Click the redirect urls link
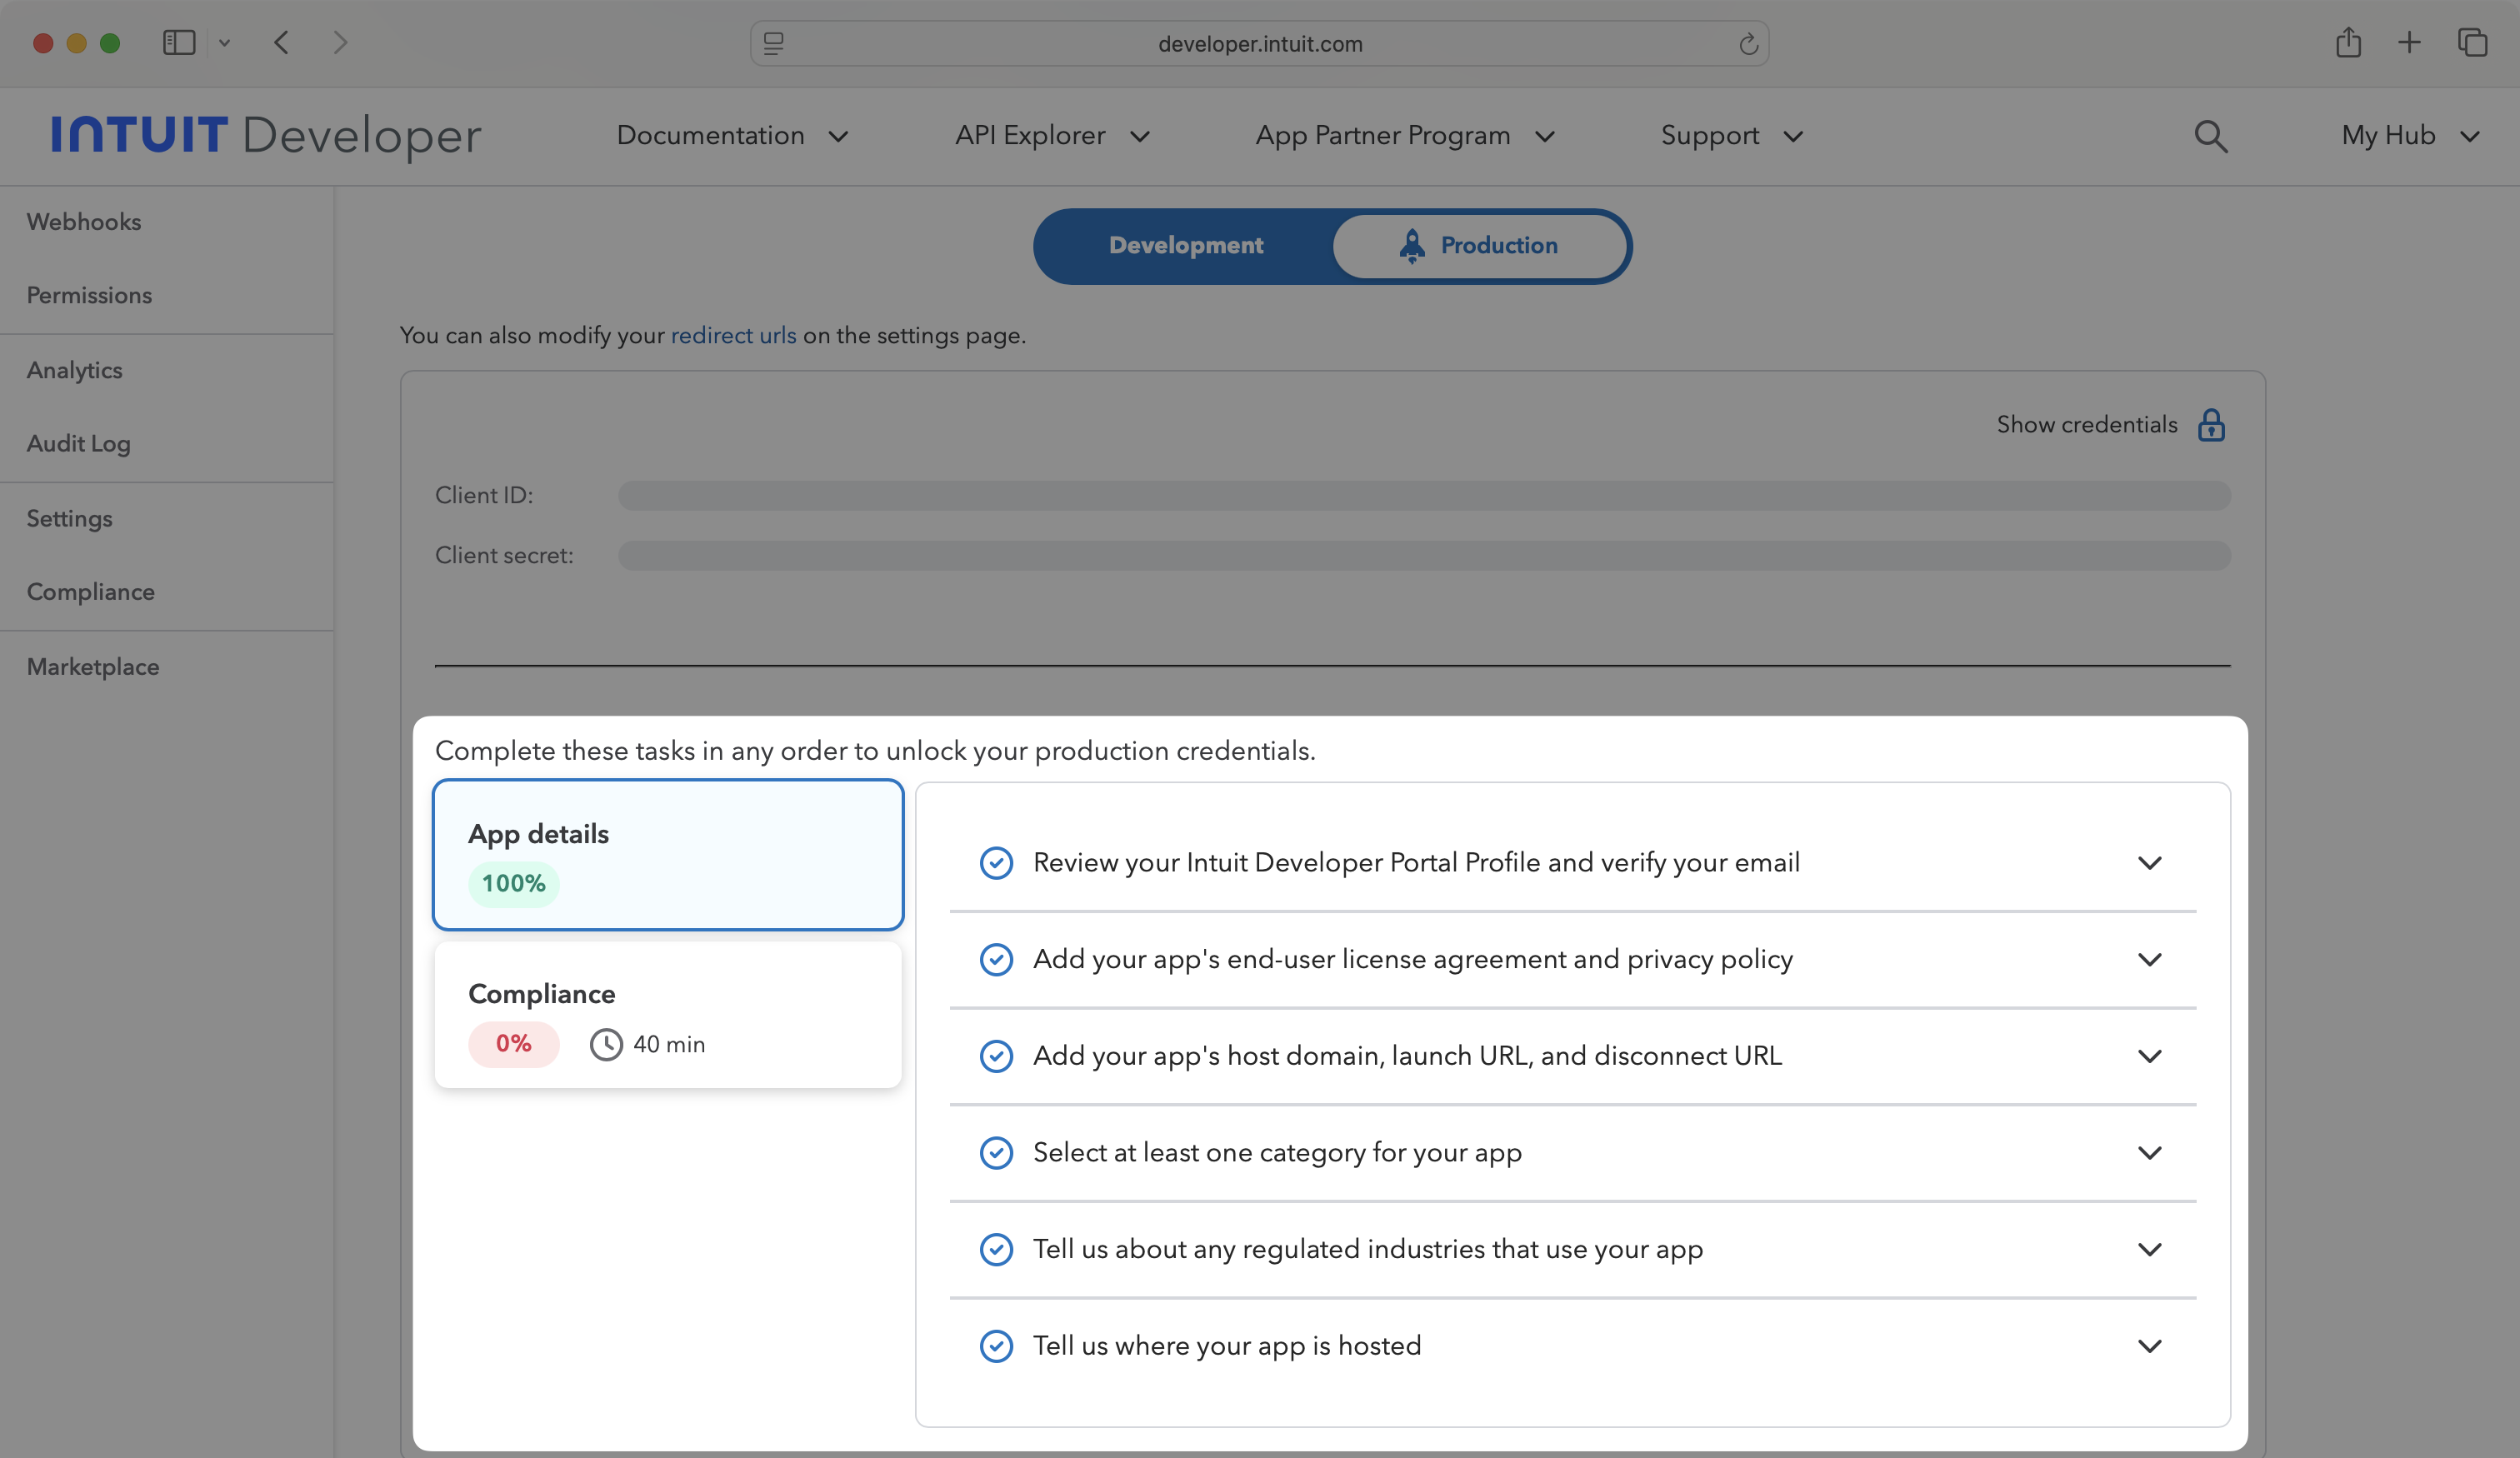 coord(733,335)
